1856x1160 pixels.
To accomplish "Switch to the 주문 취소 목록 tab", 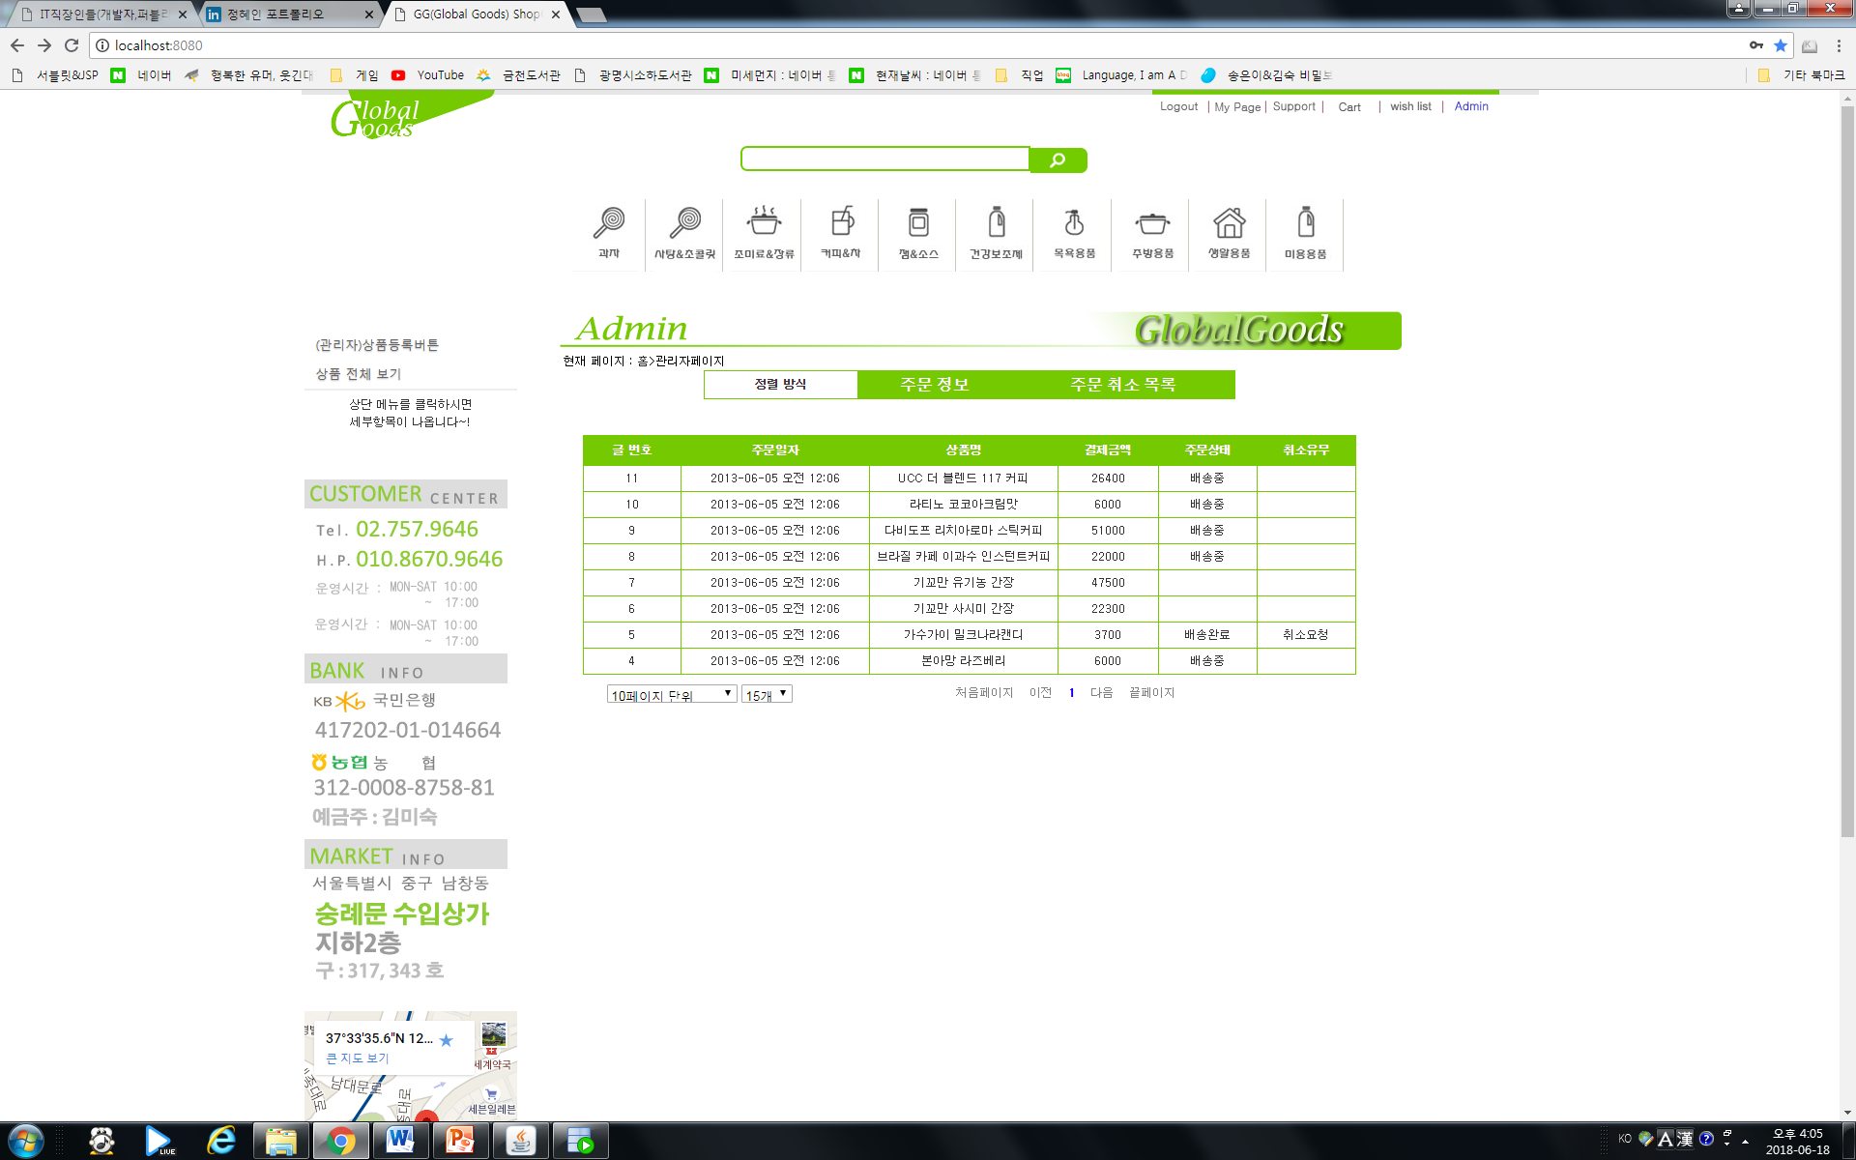I will (x=1122, y=385).
